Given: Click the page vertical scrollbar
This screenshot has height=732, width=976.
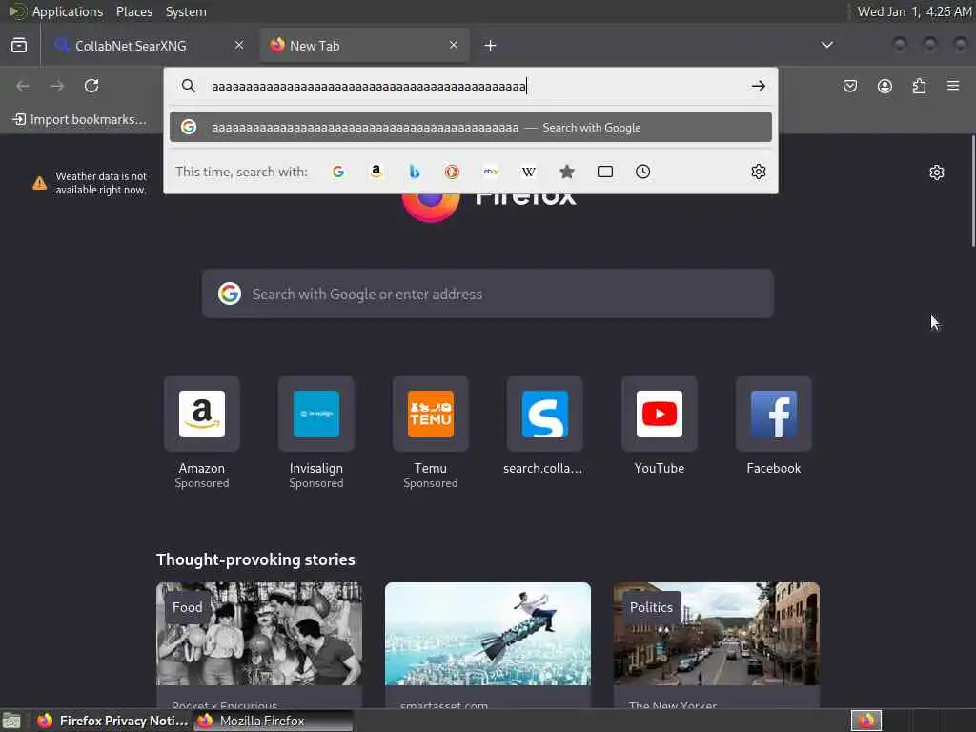Looking at the screenshot, I should [x=972, y=192].
